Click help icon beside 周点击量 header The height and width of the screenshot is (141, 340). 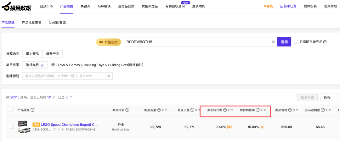[x=159, y=110]
